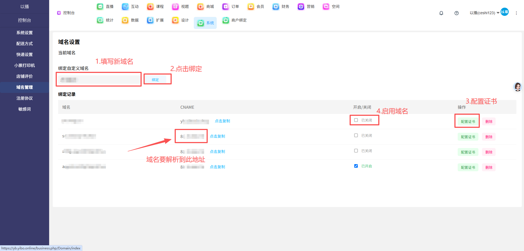Click the customer service avatar icon
524x251 pixels.
tap(517, 87)
